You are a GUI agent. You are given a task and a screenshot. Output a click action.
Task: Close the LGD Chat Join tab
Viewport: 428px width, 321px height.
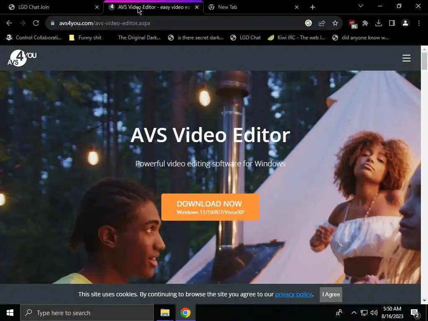97,7
